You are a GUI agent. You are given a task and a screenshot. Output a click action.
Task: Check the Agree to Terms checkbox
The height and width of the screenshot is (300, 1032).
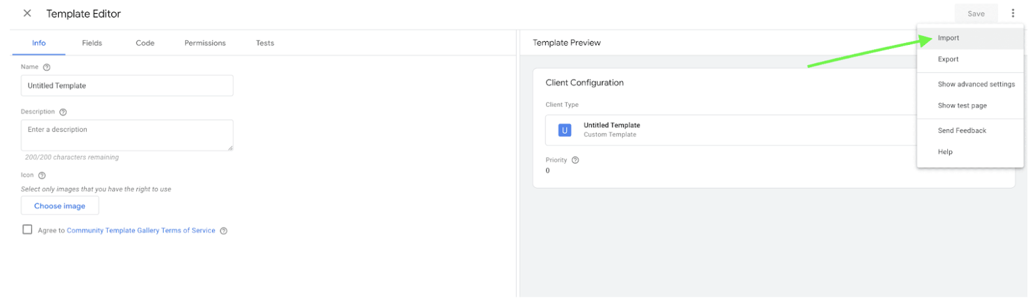tap(27, 230)
